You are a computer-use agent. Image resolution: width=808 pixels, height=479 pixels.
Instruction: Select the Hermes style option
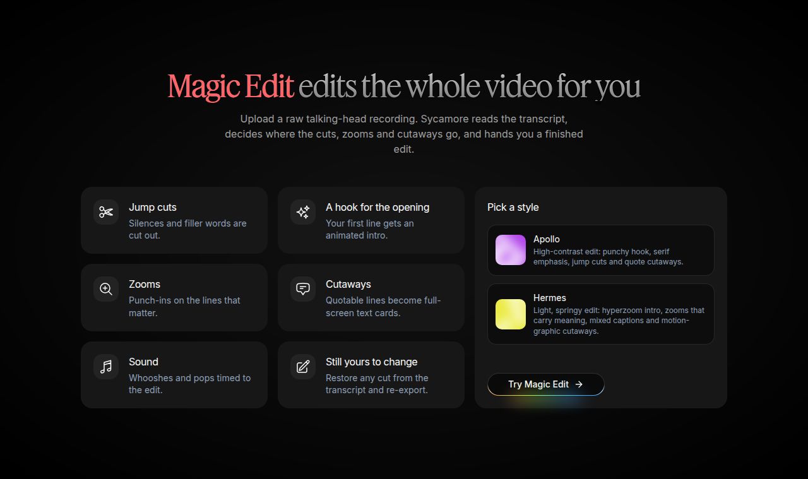click(601, 314)
